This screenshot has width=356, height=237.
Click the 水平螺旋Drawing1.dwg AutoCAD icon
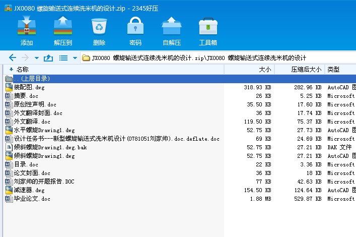tap(9, 130)
